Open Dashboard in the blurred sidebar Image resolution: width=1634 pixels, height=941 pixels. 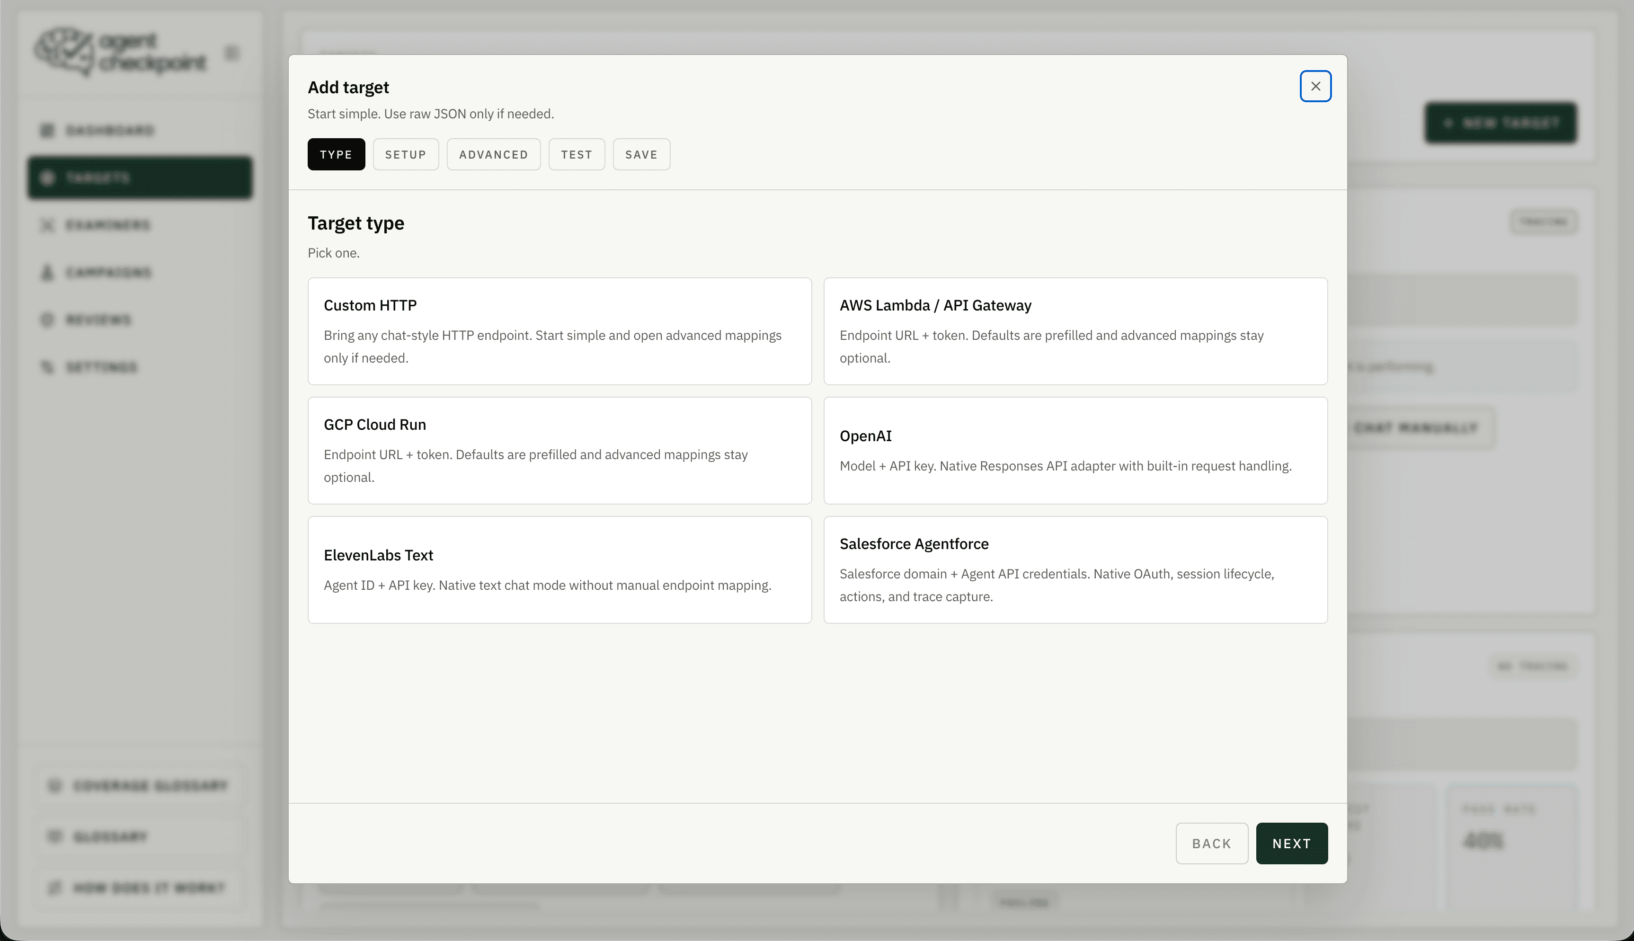point(140,131)
